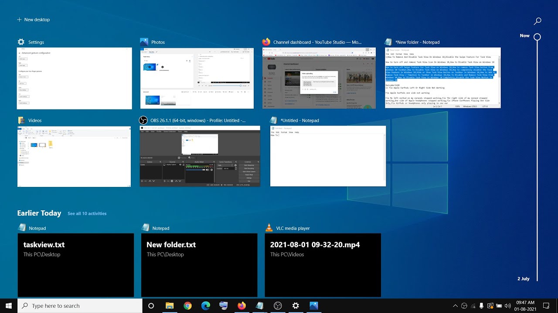
Task: Open the battery status tray icon
Action: (x=498, y=306)
